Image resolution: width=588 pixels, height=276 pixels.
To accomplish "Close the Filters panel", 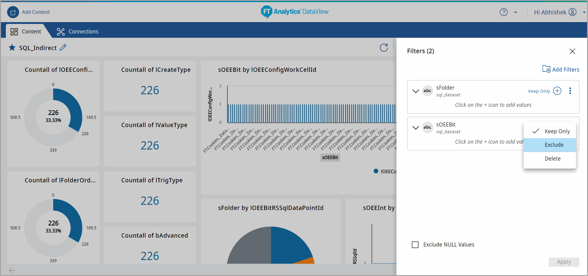I will 572,51.
